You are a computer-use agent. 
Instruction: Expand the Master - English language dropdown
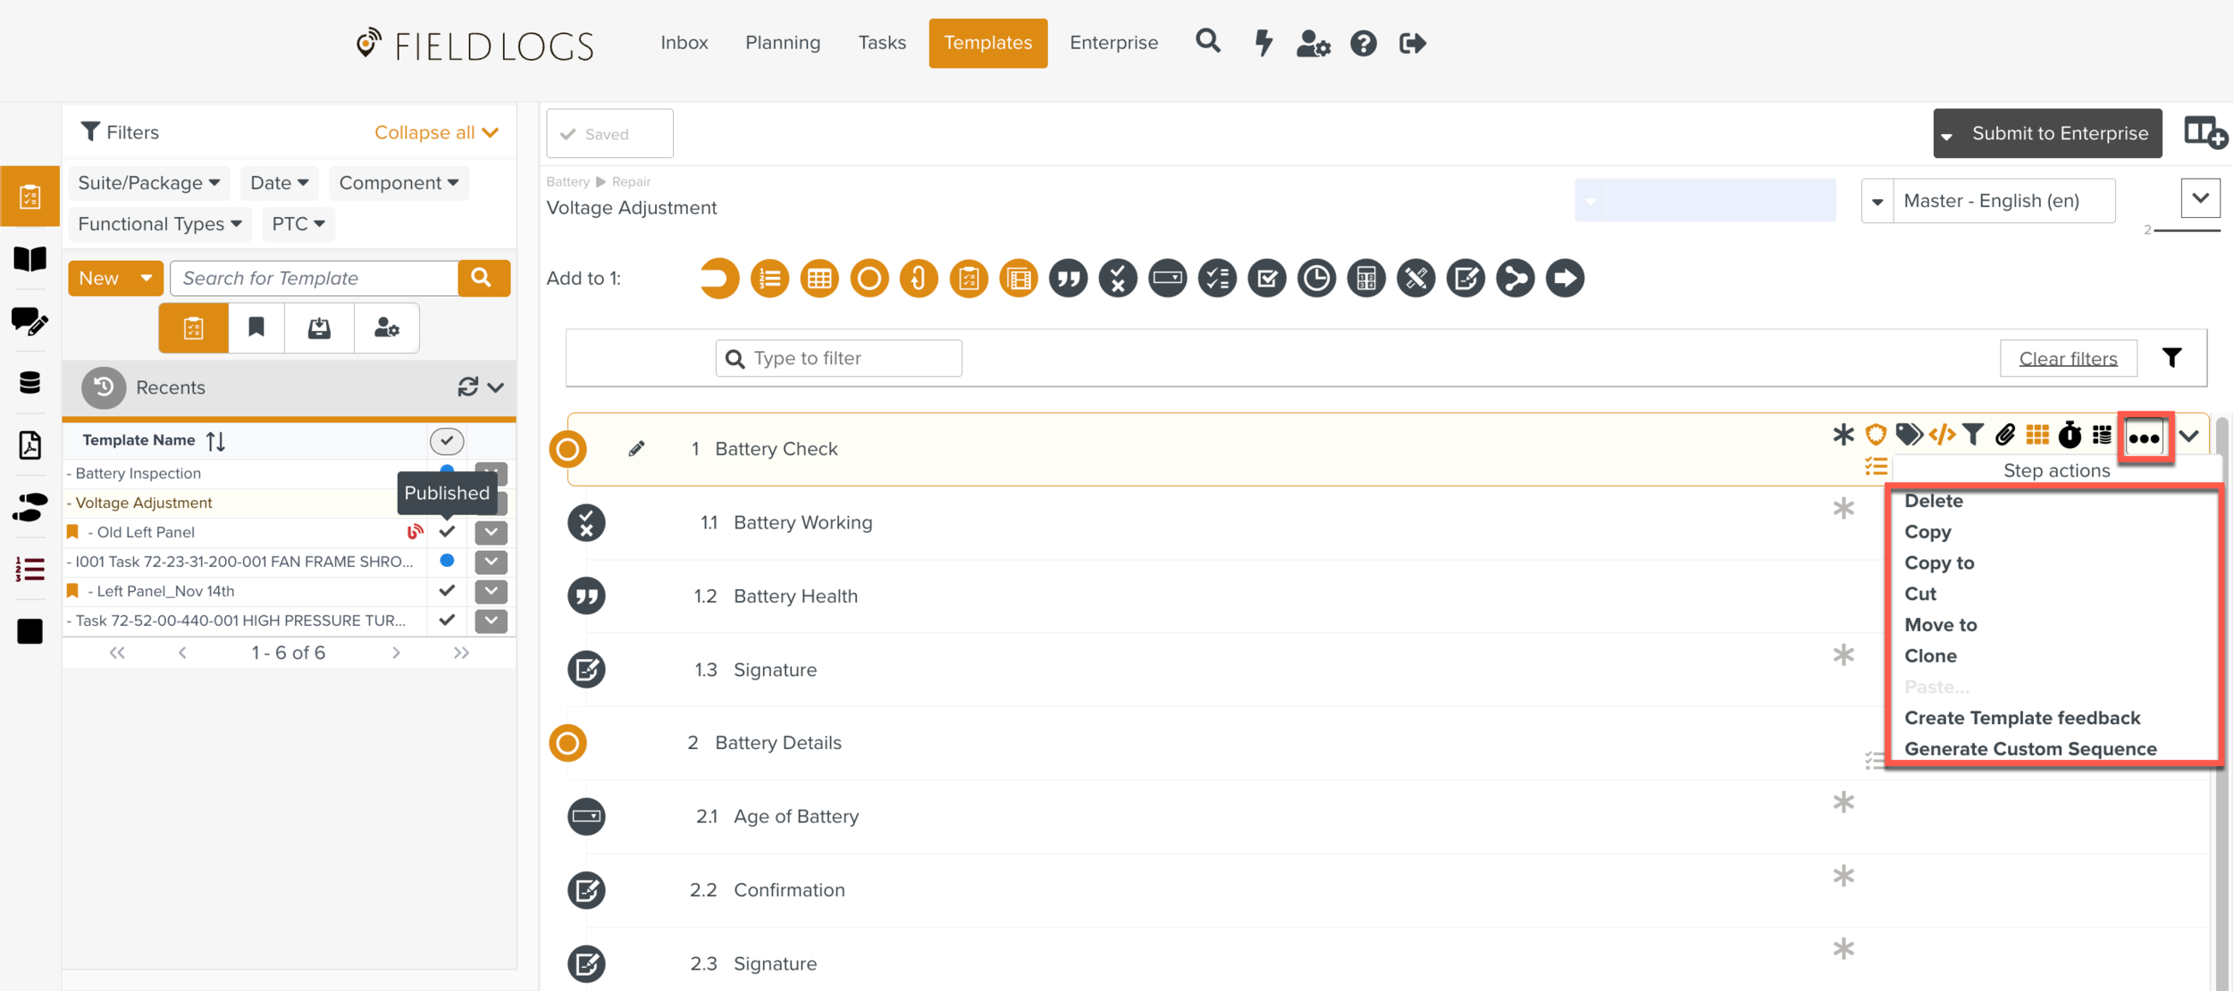click(1877, 201)
